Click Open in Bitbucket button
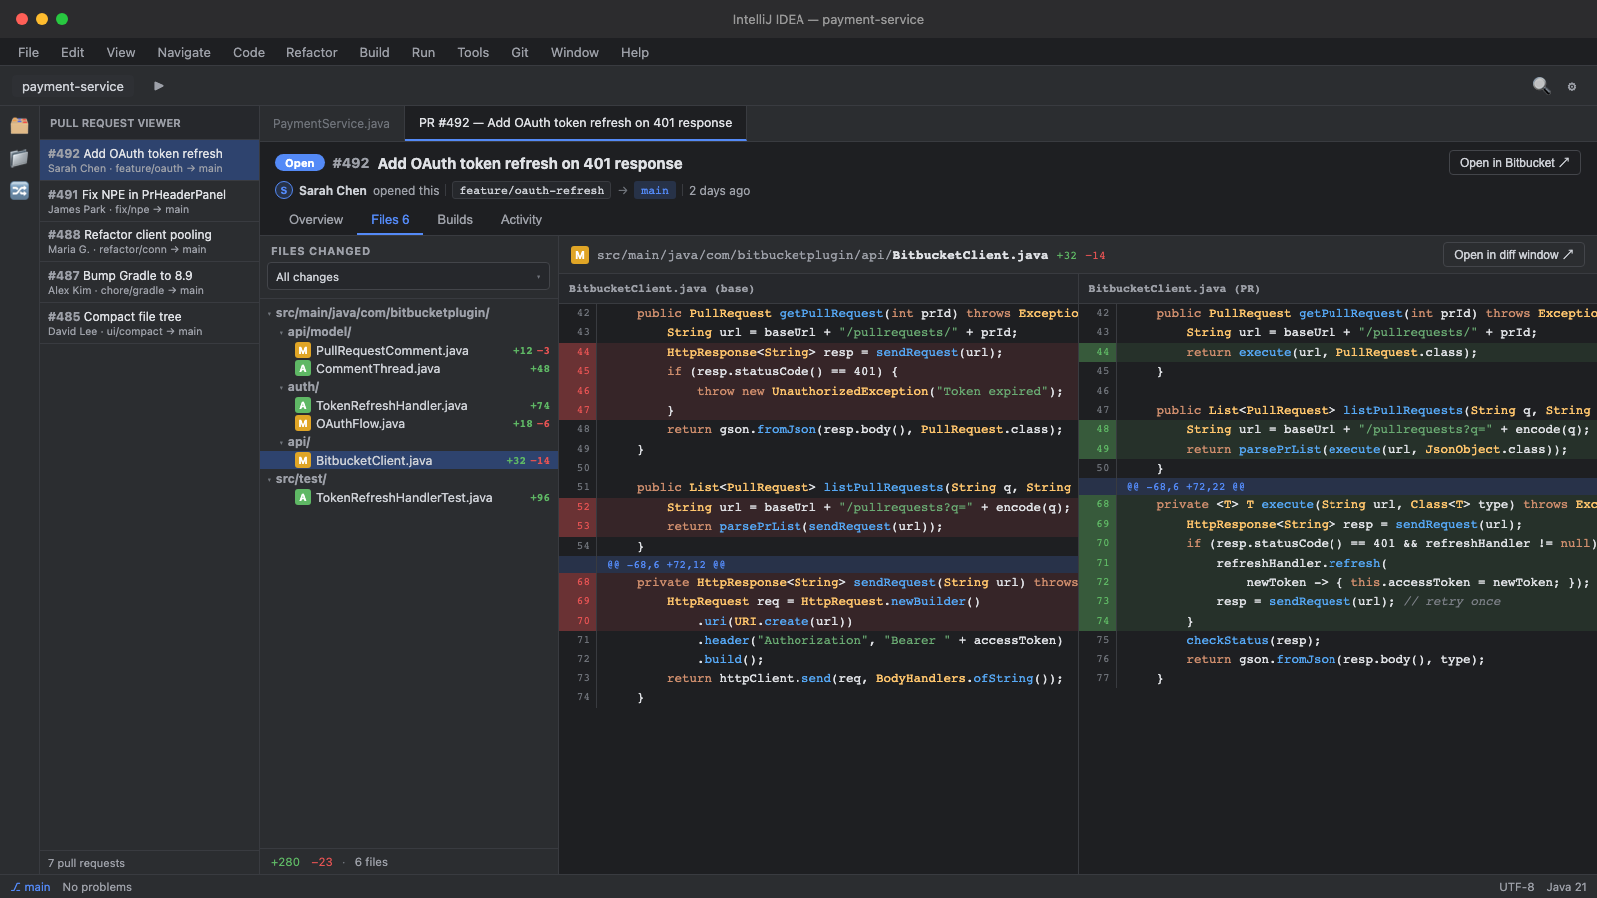Image resolution: width=1597 pixels, height=898 pixels. point(1514,163)
